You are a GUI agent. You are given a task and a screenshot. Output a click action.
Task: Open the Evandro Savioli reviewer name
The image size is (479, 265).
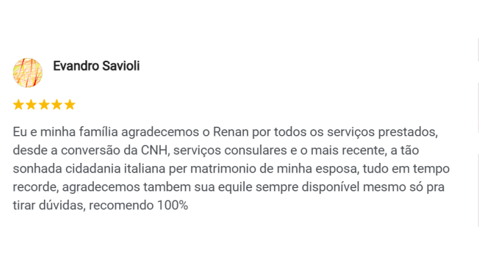(x=96, y=66)
